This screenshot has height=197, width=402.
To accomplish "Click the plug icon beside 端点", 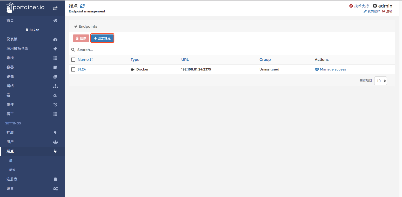I will tap(55, 151).
